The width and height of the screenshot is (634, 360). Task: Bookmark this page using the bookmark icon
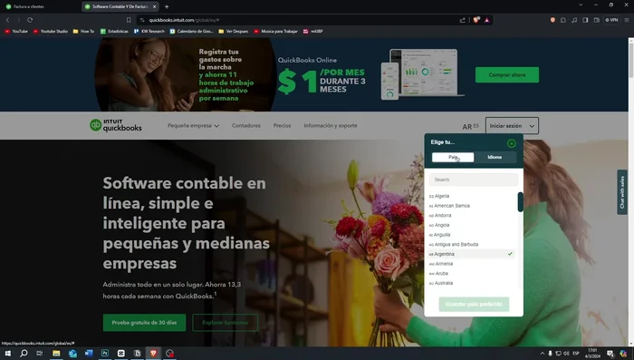pyautogui.click(x=129, y=20)
